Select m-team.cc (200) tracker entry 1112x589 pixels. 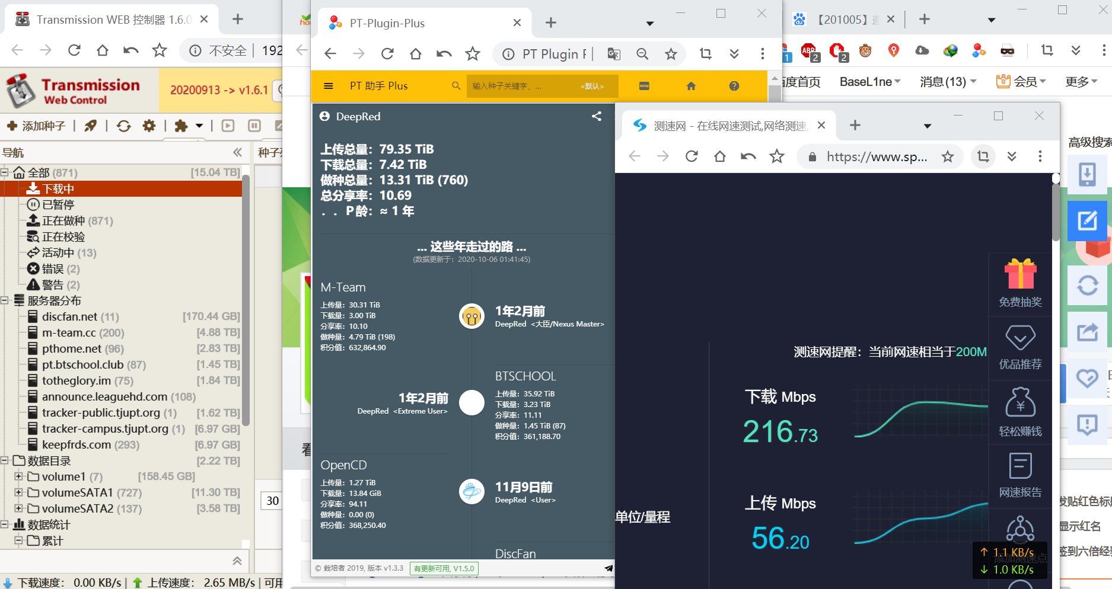[x=82, y=332]
